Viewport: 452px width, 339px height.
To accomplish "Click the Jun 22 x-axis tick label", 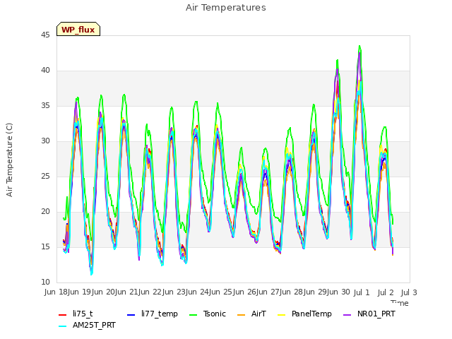I will coord(163,292).
